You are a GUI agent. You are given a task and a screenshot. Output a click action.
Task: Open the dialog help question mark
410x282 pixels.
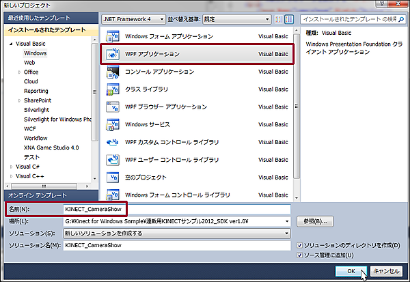coord(382,3)
